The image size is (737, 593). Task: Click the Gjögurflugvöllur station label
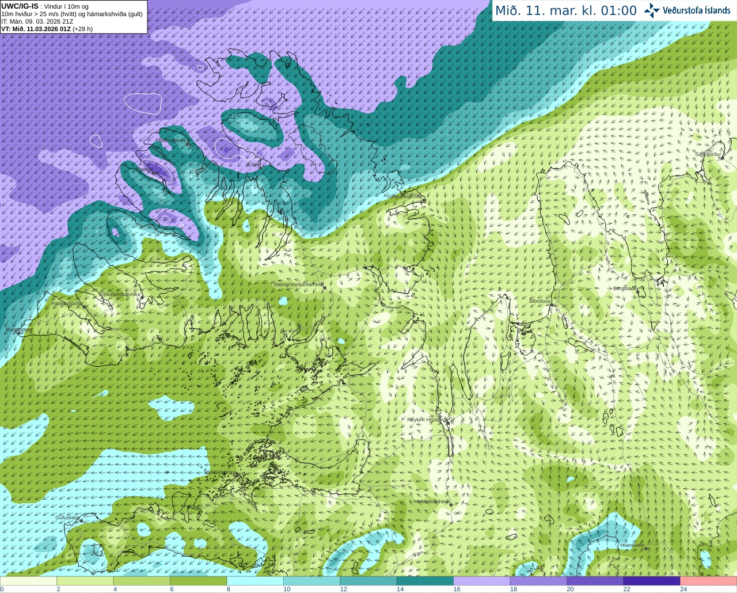click(404, 196)
